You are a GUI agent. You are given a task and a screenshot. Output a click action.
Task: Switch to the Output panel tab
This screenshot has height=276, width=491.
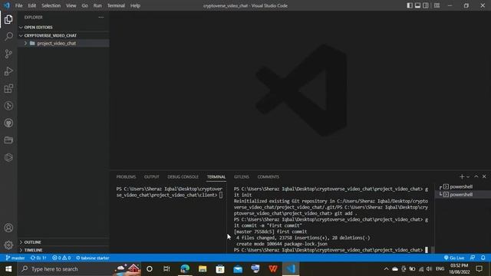point(152,177)
